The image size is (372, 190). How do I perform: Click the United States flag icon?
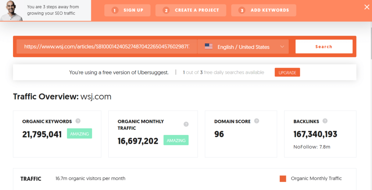pyautogui.click(x=209, y=47)
